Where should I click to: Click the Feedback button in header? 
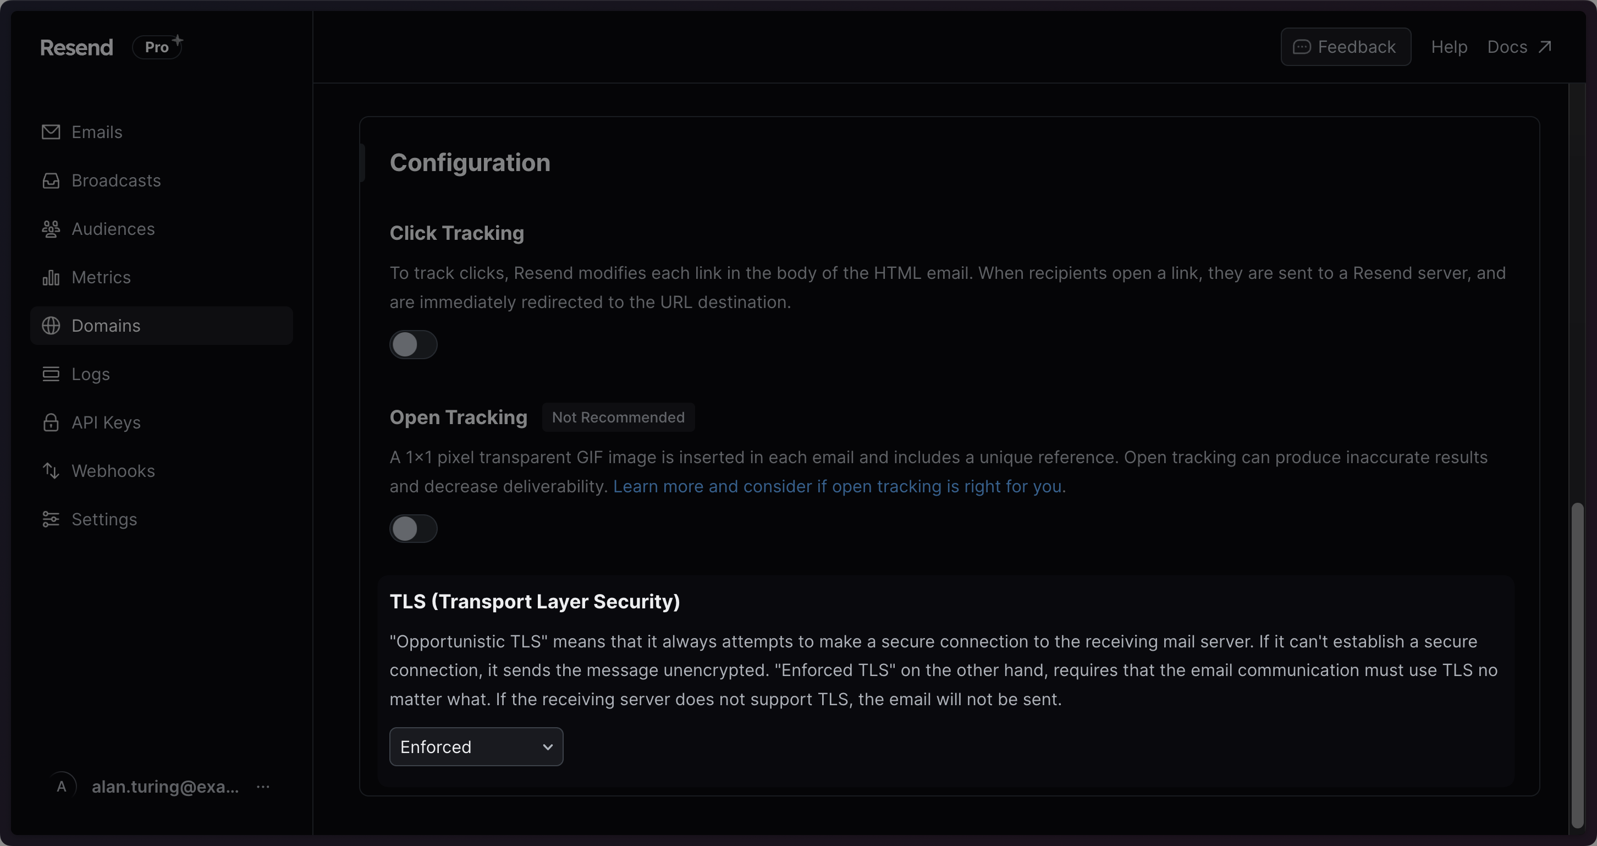[x=1346, y=46]
